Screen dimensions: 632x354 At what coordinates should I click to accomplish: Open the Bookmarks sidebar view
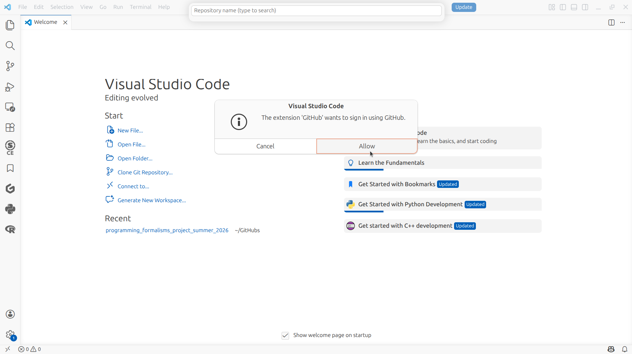[10, 168]
